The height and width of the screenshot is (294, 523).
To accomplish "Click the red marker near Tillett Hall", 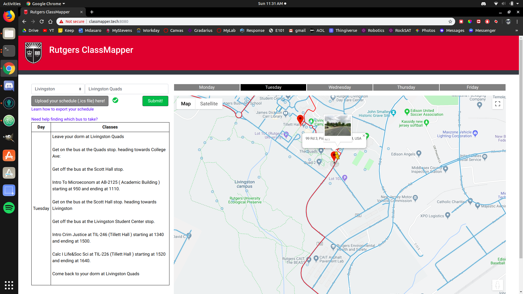I will [x=300, y=119].
